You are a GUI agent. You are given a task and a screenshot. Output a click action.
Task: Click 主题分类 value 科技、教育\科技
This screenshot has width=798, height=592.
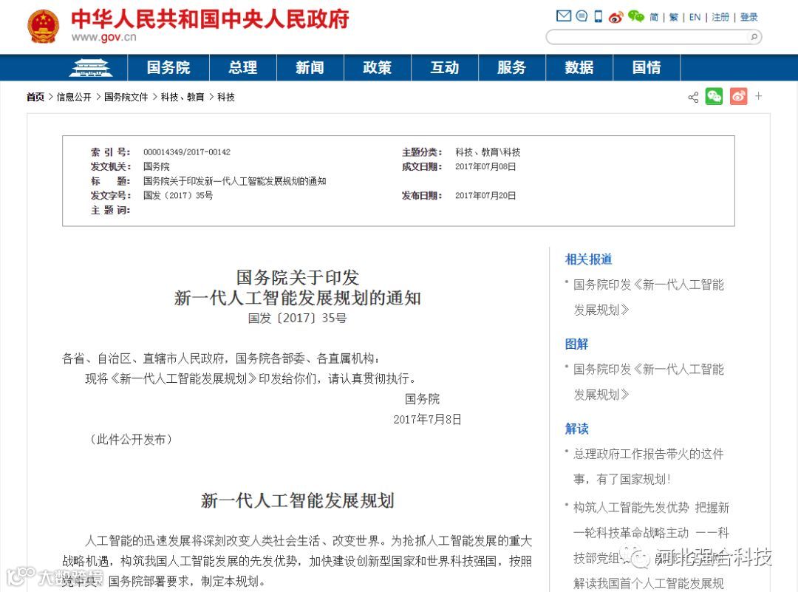[488, 152]
